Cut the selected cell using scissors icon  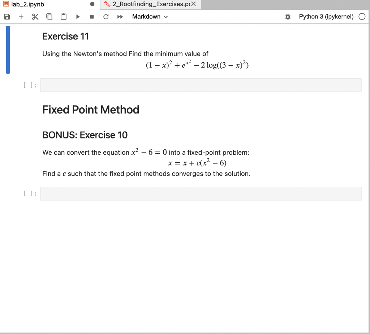tap(35, 16)
